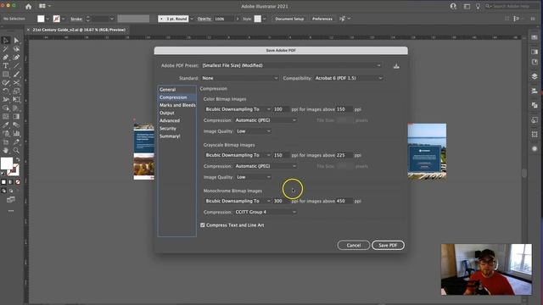Open Grayscale Bicubic Downsampling dropdown
This screenshot has width=543, height=305.
pyautogui.click(x=238, y=155)
